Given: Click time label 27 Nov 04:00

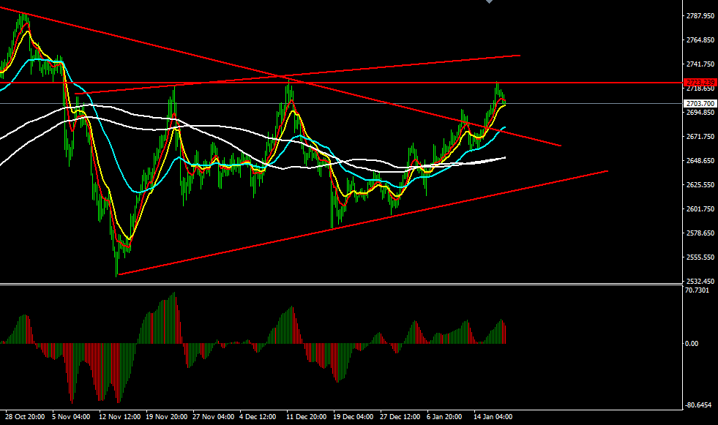Looking at the screenshot, I should coord(214,417).
